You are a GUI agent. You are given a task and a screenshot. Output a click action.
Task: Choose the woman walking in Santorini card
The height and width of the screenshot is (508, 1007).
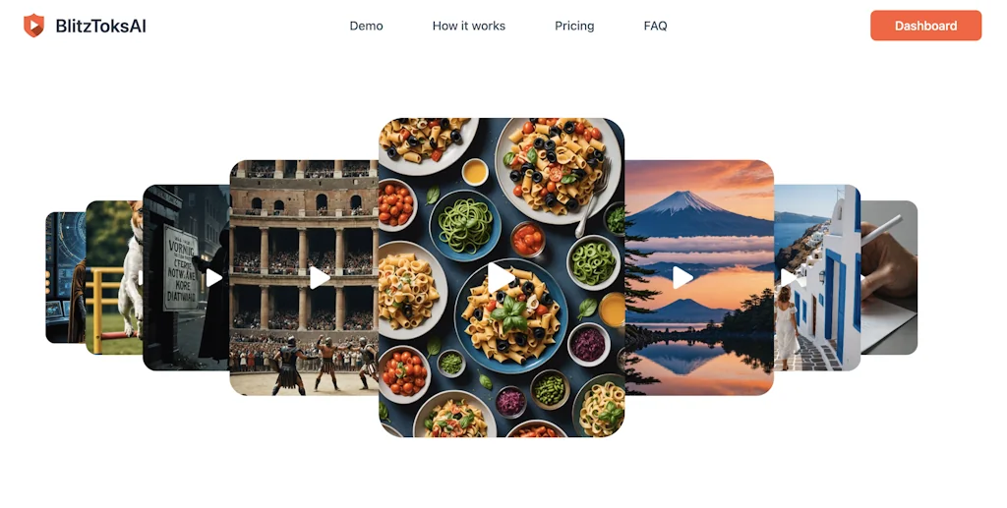pyautogui.click(x=817, y=277)
